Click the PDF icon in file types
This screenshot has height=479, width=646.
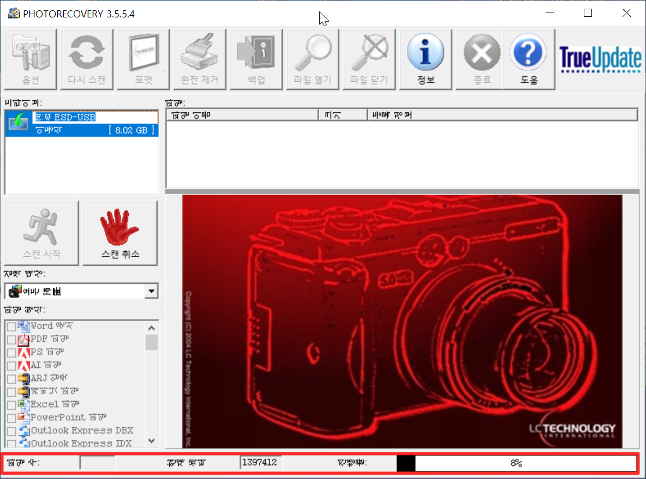pyautogui.click(x=23, y=339)
